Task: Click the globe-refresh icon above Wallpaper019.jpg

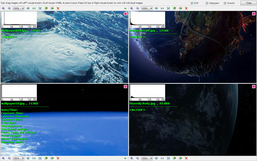Action: (x=46, y=8)
